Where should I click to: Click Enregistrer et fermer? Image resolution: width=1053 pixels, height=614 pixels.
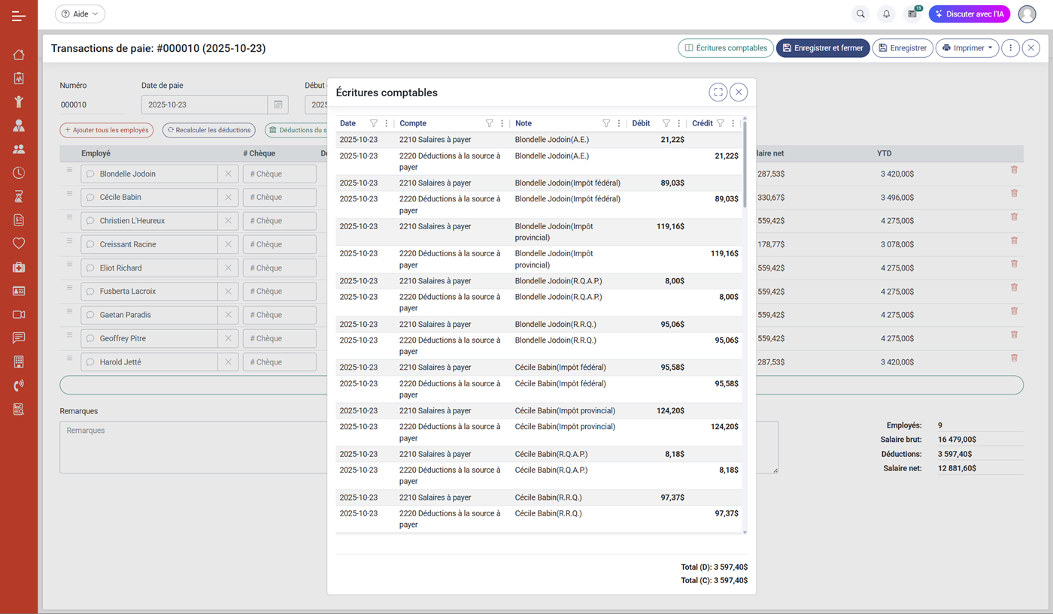pyautogui.click(x=823, y=47)
